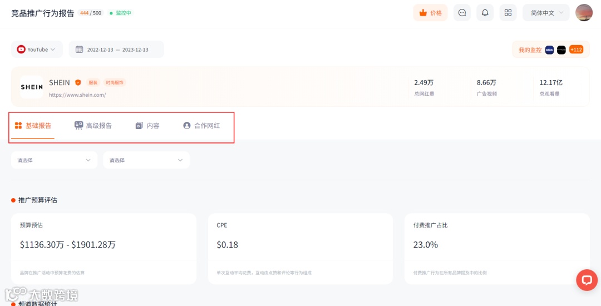601x306 pixels.
Task: Switch to the 基础报告 tab
Action: (33, 126)
